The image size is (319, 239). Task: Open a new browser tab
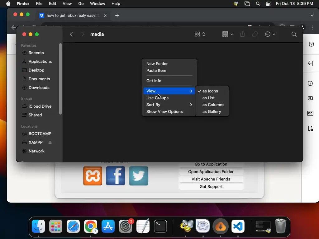click(117, 16)
